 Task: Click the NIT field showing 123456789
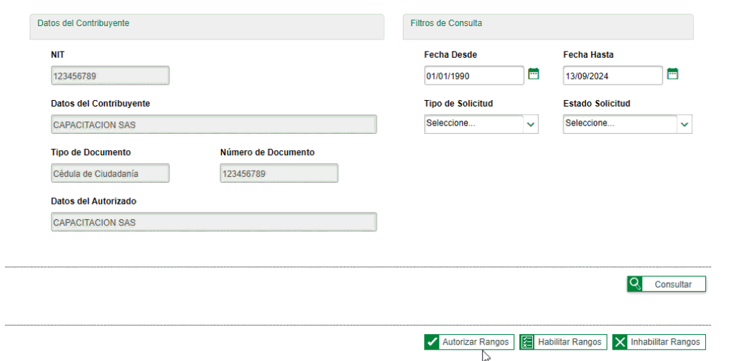pos(110,75)
